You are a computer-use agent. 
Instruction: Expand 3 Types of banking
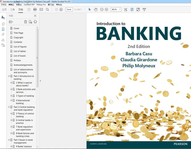pyautogui.click(x=11, y=96)
